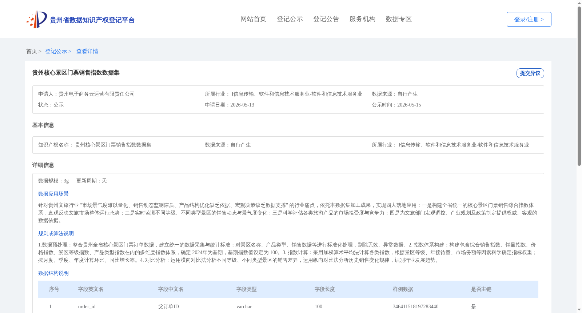
Task: Click the varchar table cell
Action: [x=244, y=306]
